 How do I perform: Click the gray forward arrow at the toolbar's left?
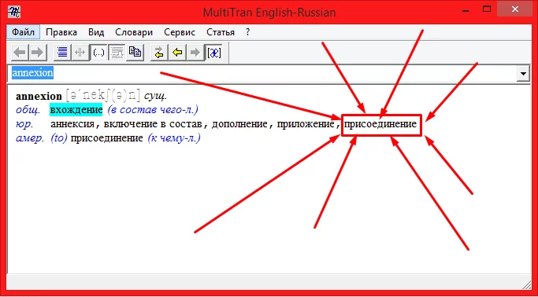[37, 53]
